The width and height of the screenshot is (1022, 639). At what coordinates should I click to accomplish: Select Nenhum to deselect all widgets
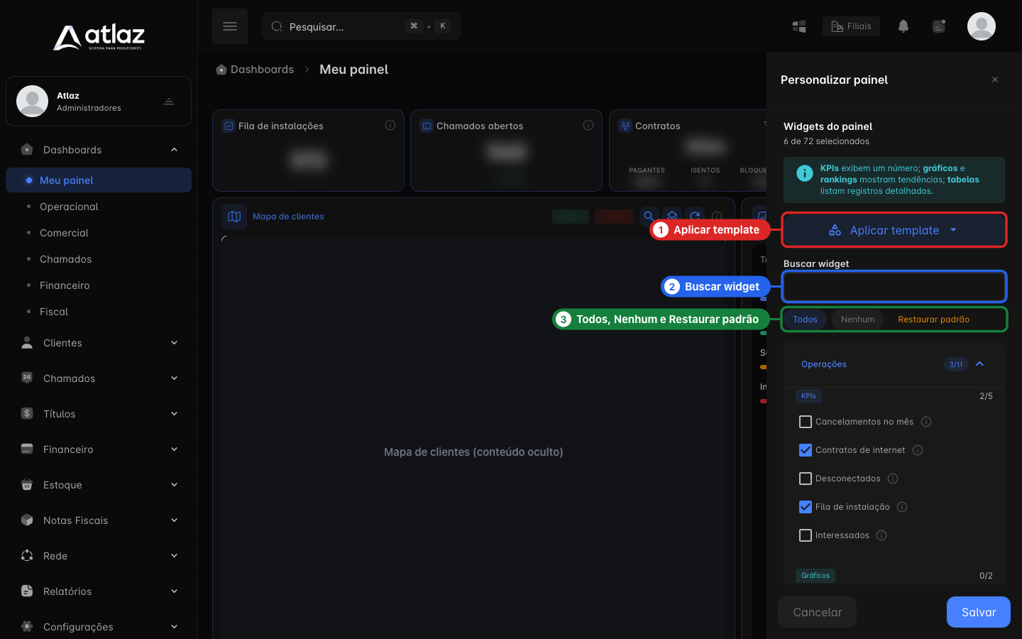click(857, 319)
